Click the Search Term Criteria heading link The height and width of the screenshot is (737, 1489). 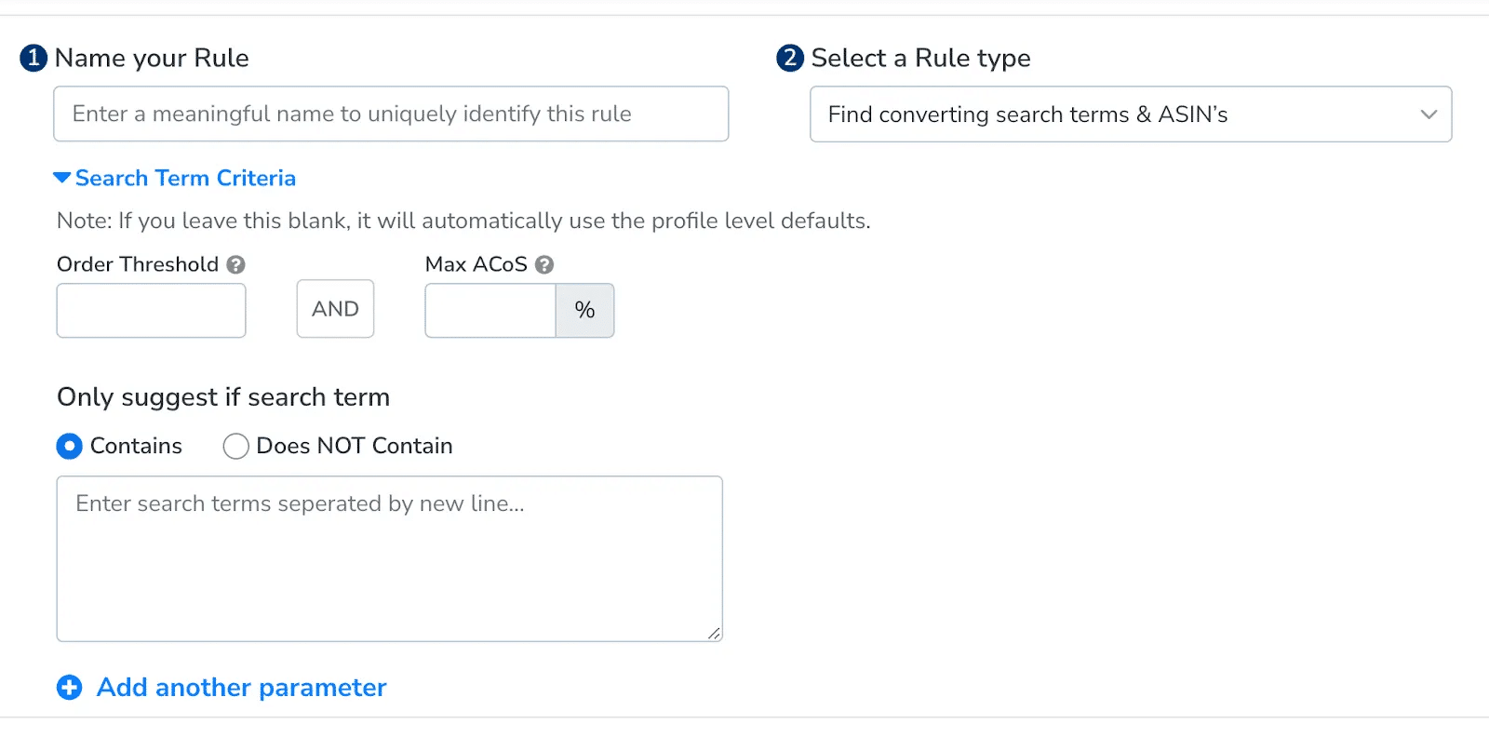point(185,178)
